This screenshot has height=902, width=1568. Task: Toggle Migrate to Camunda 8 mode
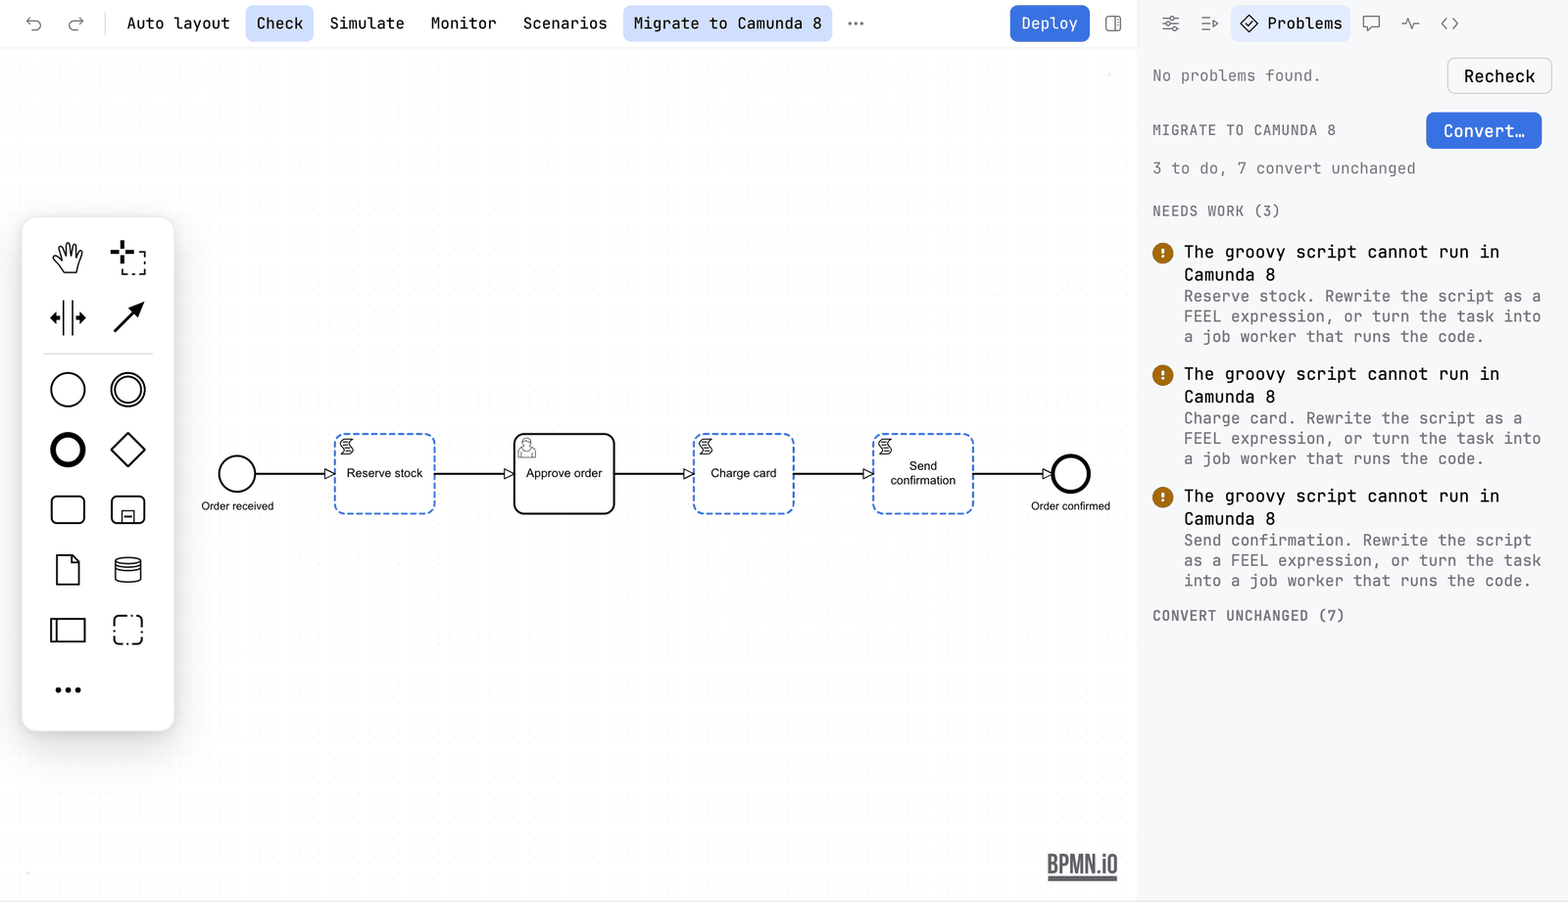click(x=727, y=24)
